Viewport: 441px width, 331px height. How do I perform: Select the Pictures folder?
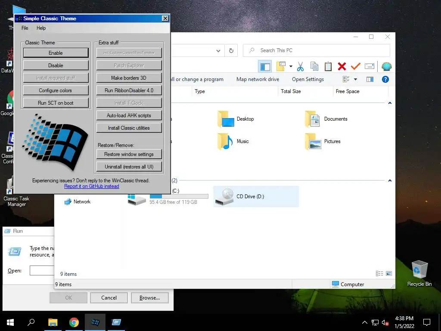click(x=323, y=141)
